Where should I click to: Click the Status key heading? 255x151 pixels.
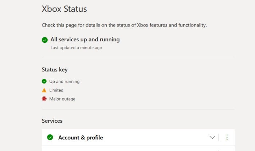coord(55,70)
